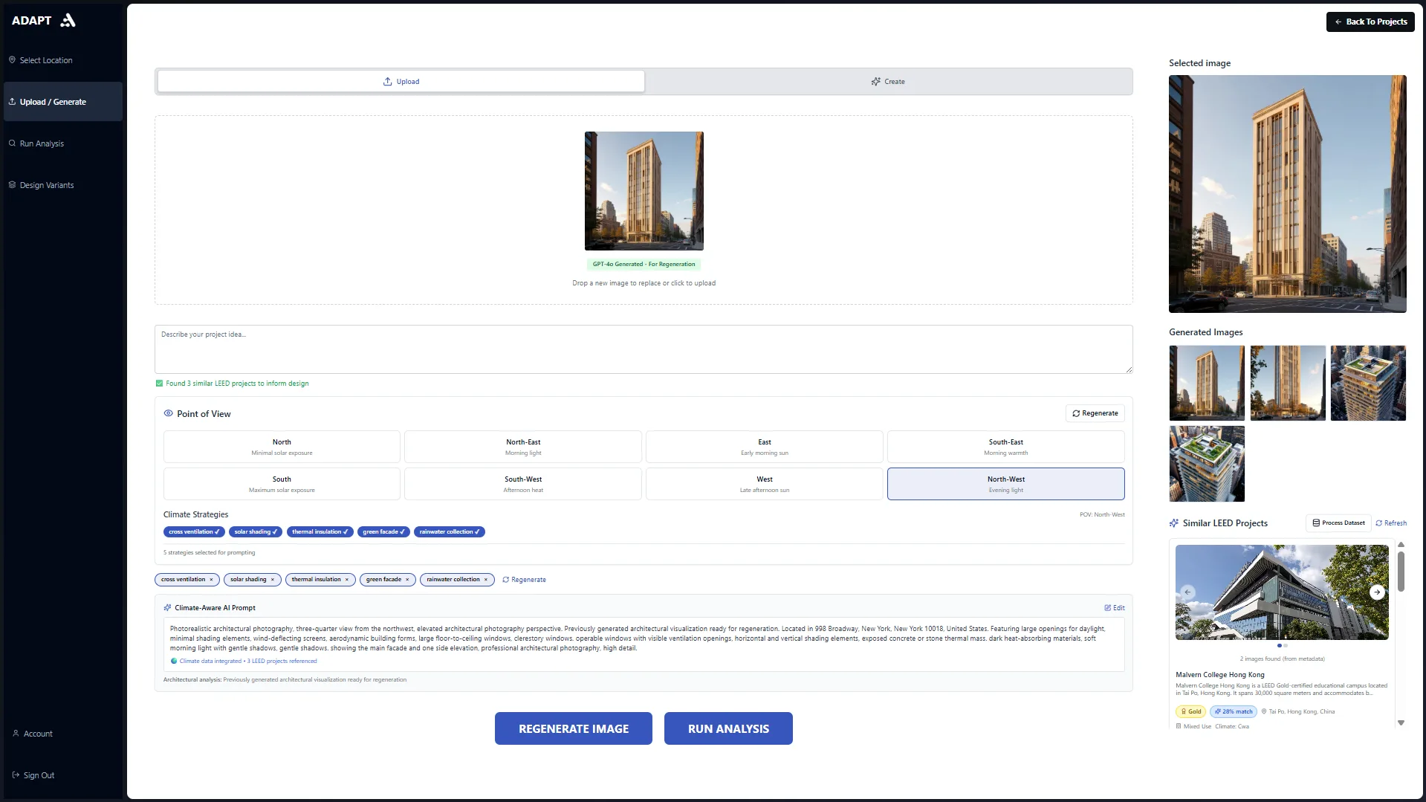Remove rainwater collection tag with x

tap(486, 580)
